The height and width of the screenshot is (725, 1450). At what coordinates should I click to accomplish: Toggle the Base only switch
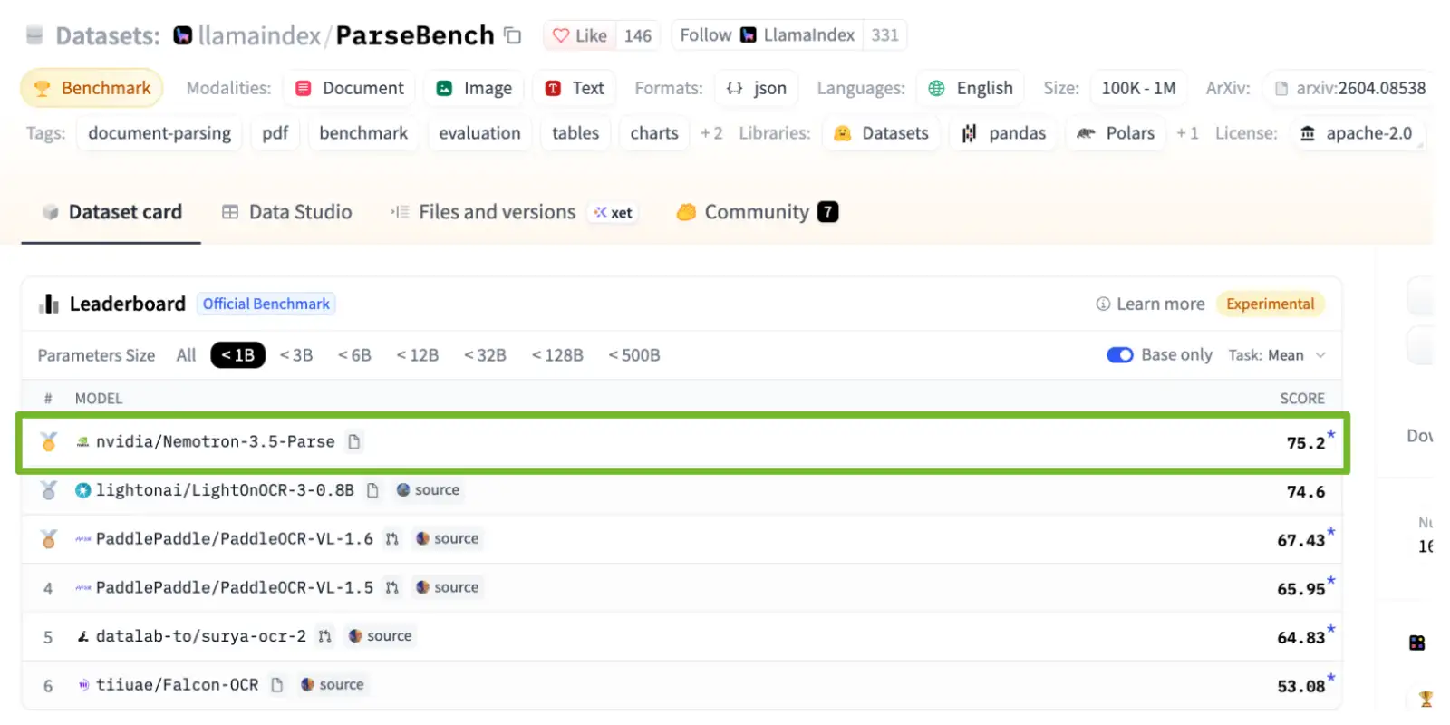pyautogui.click(x=1120, y=354)
